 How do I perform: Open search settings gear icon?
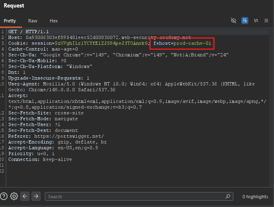[x=14, y=196]
